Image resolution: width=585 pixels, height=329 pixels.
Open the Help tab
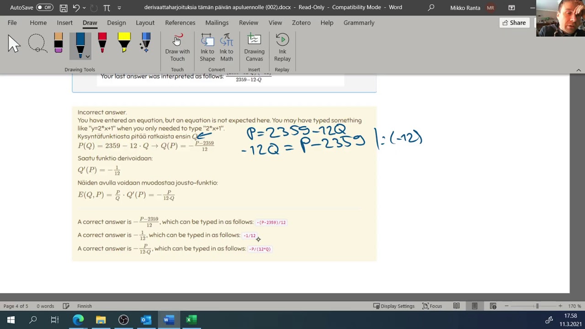point(327,22)
